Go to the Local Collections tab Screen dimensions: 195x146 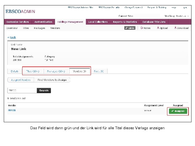98,22
